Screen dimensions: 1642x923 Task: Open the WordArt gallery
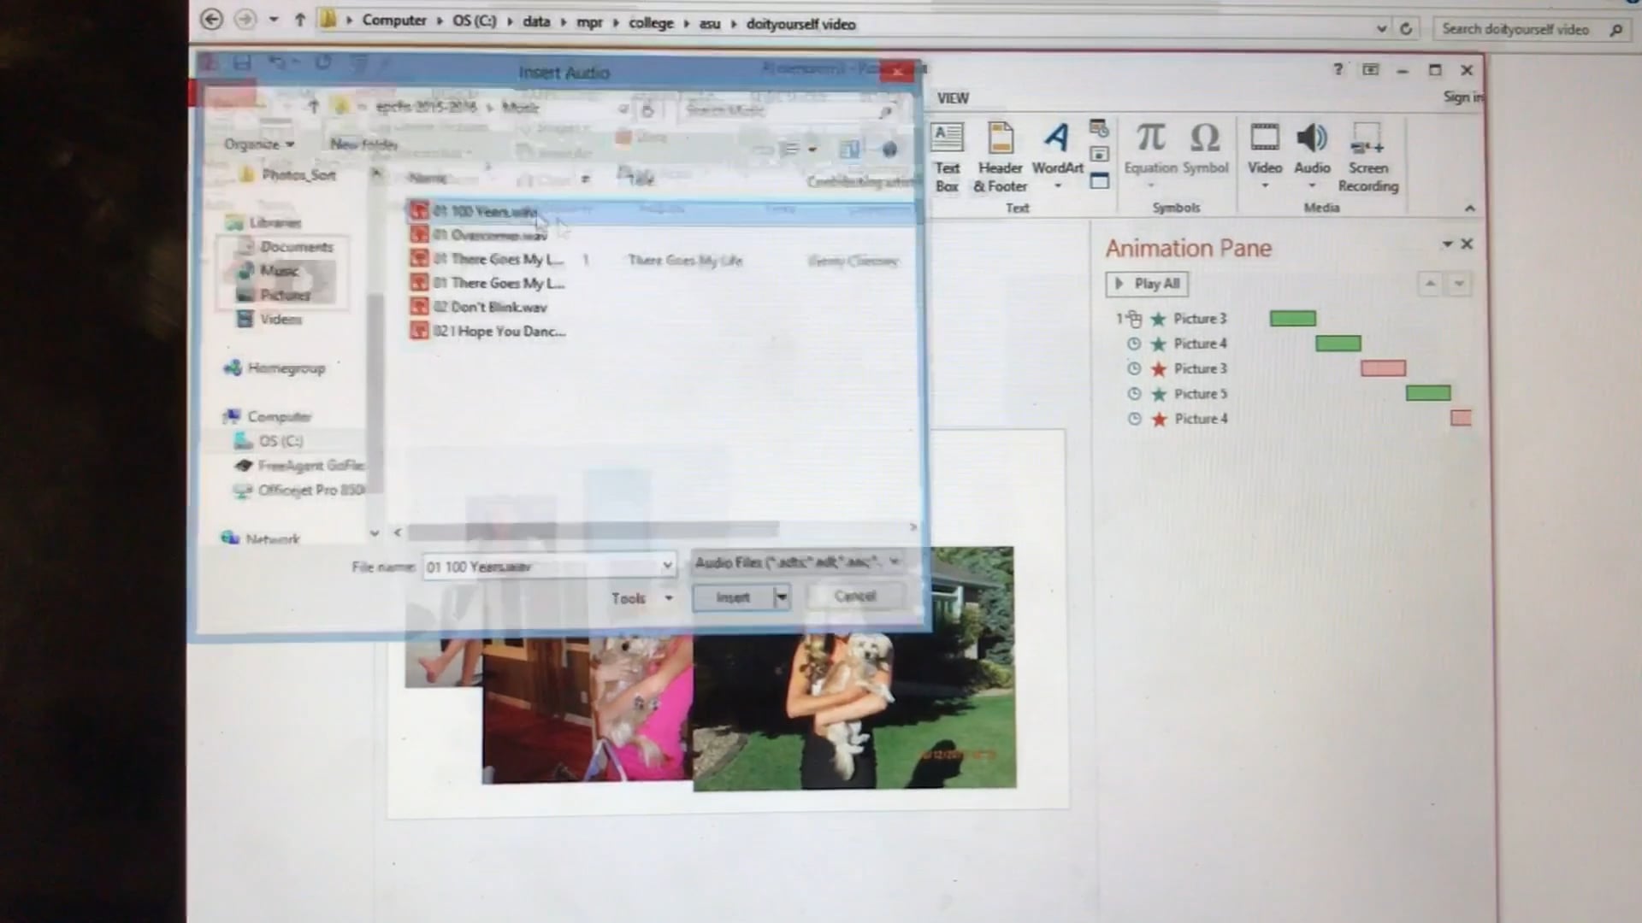click(x=1058, y=156)
